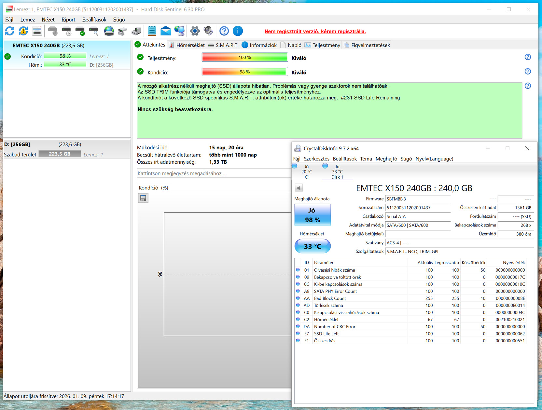542x410 pixels.
Task: Click the disk with magnifier toolbar icon
Action: [94, 31]
